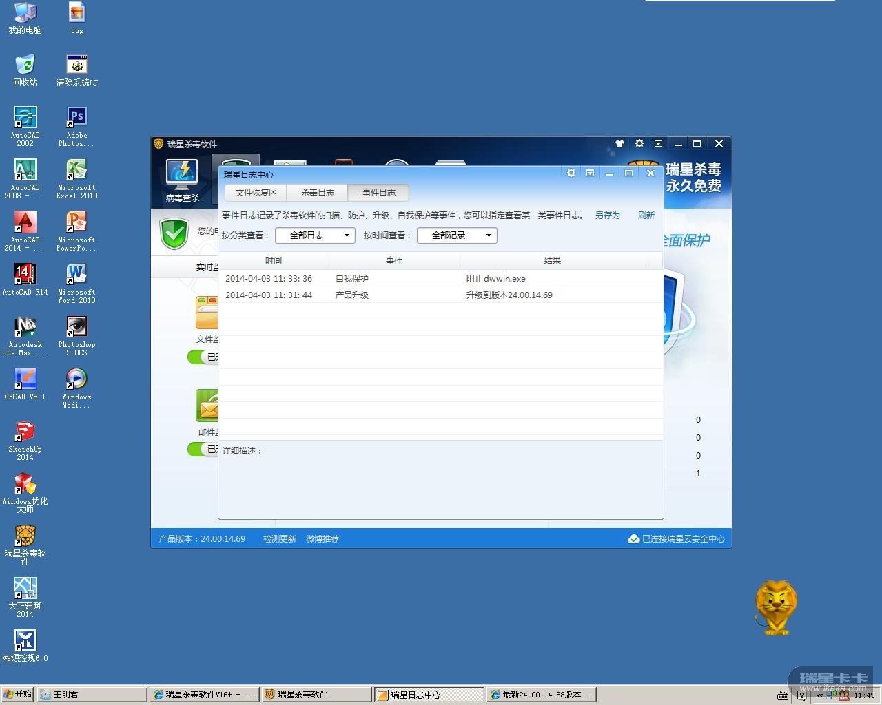Image resolution: width=882 pixels, height=705 pixels.
Task: Select the GPCAD V8.1 shortcut
Action: (x=25, y=384)
